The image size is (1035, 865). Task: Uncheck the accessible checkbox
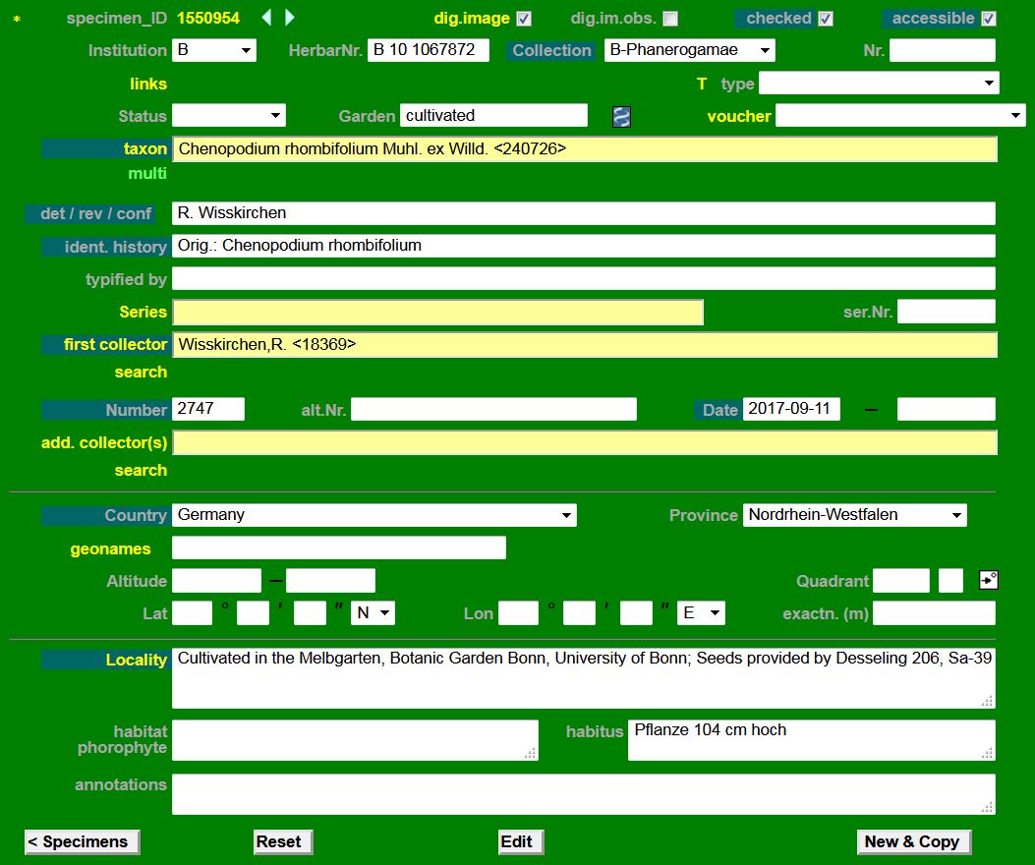(x=989, y=19)
